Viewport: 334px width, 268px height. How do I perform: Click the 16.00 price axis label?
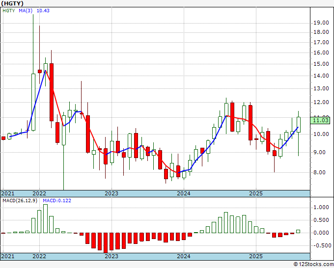pos(321,53)
